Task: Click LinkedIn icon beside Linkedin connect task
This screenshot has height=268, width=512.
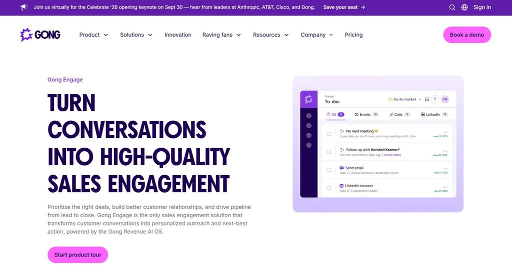Action: click(341, 186)
